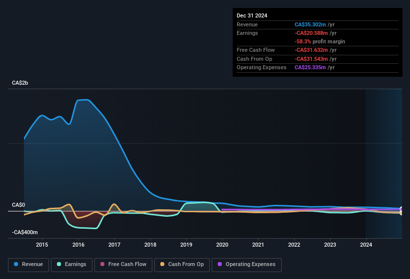The width and height of the screenshot is (410, 279).
Task: Click the CA$0 y-axis label
Action: tap(18, 205)
